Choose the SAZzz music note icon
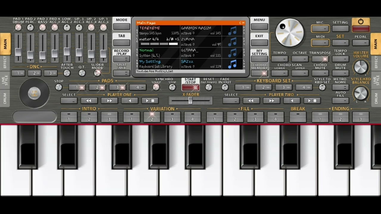 pyautogui.click(x=232, y=64)
